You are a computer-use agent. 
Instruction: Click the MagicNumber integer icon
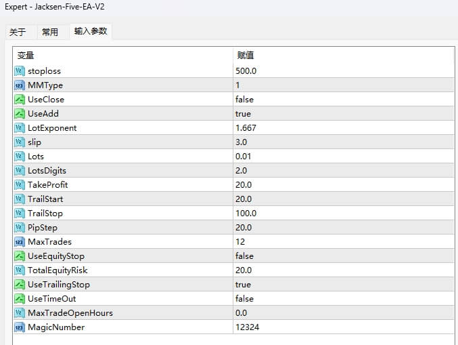[20, 327]
